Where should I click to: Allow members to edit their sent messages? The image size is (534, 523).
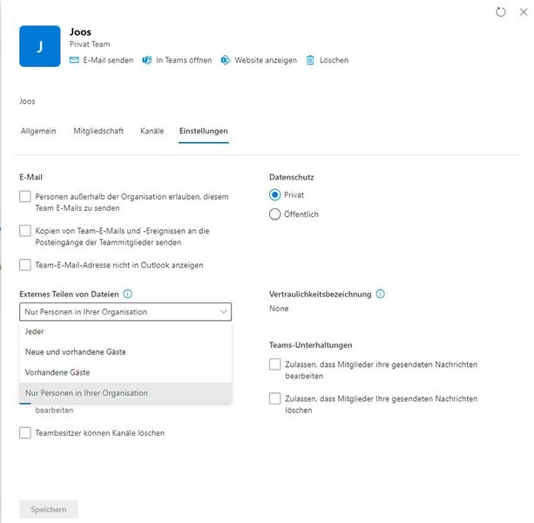click(274, 364)
